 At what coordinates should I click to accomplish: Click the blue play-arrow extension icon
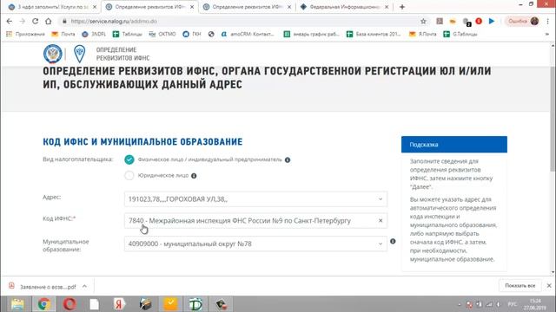click(492, 21)
